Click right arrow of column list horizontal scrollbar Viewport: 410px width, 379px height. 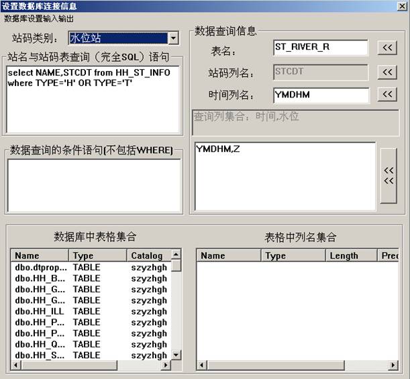(x=395, y=366)
